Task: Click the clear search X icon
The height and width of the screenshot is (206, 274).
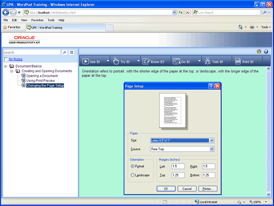Action: 71,52
